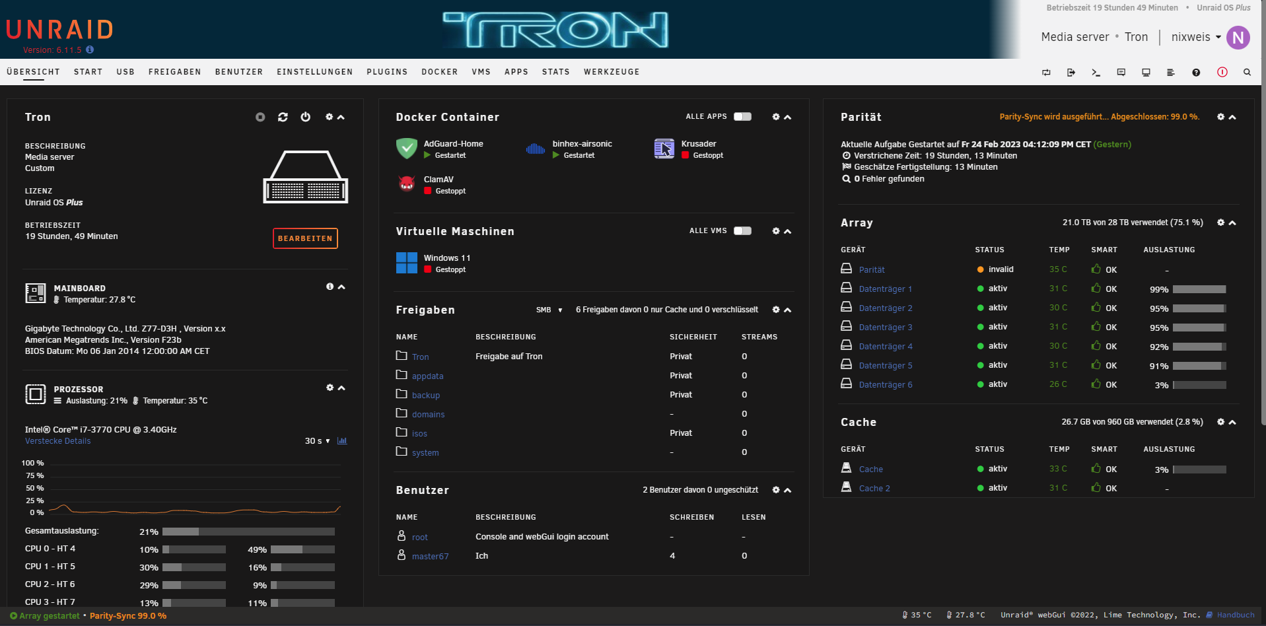The width and height of the screenshot is (1266, 626).
Task: Open the START menu tab
Action: [x=88, y=72]
